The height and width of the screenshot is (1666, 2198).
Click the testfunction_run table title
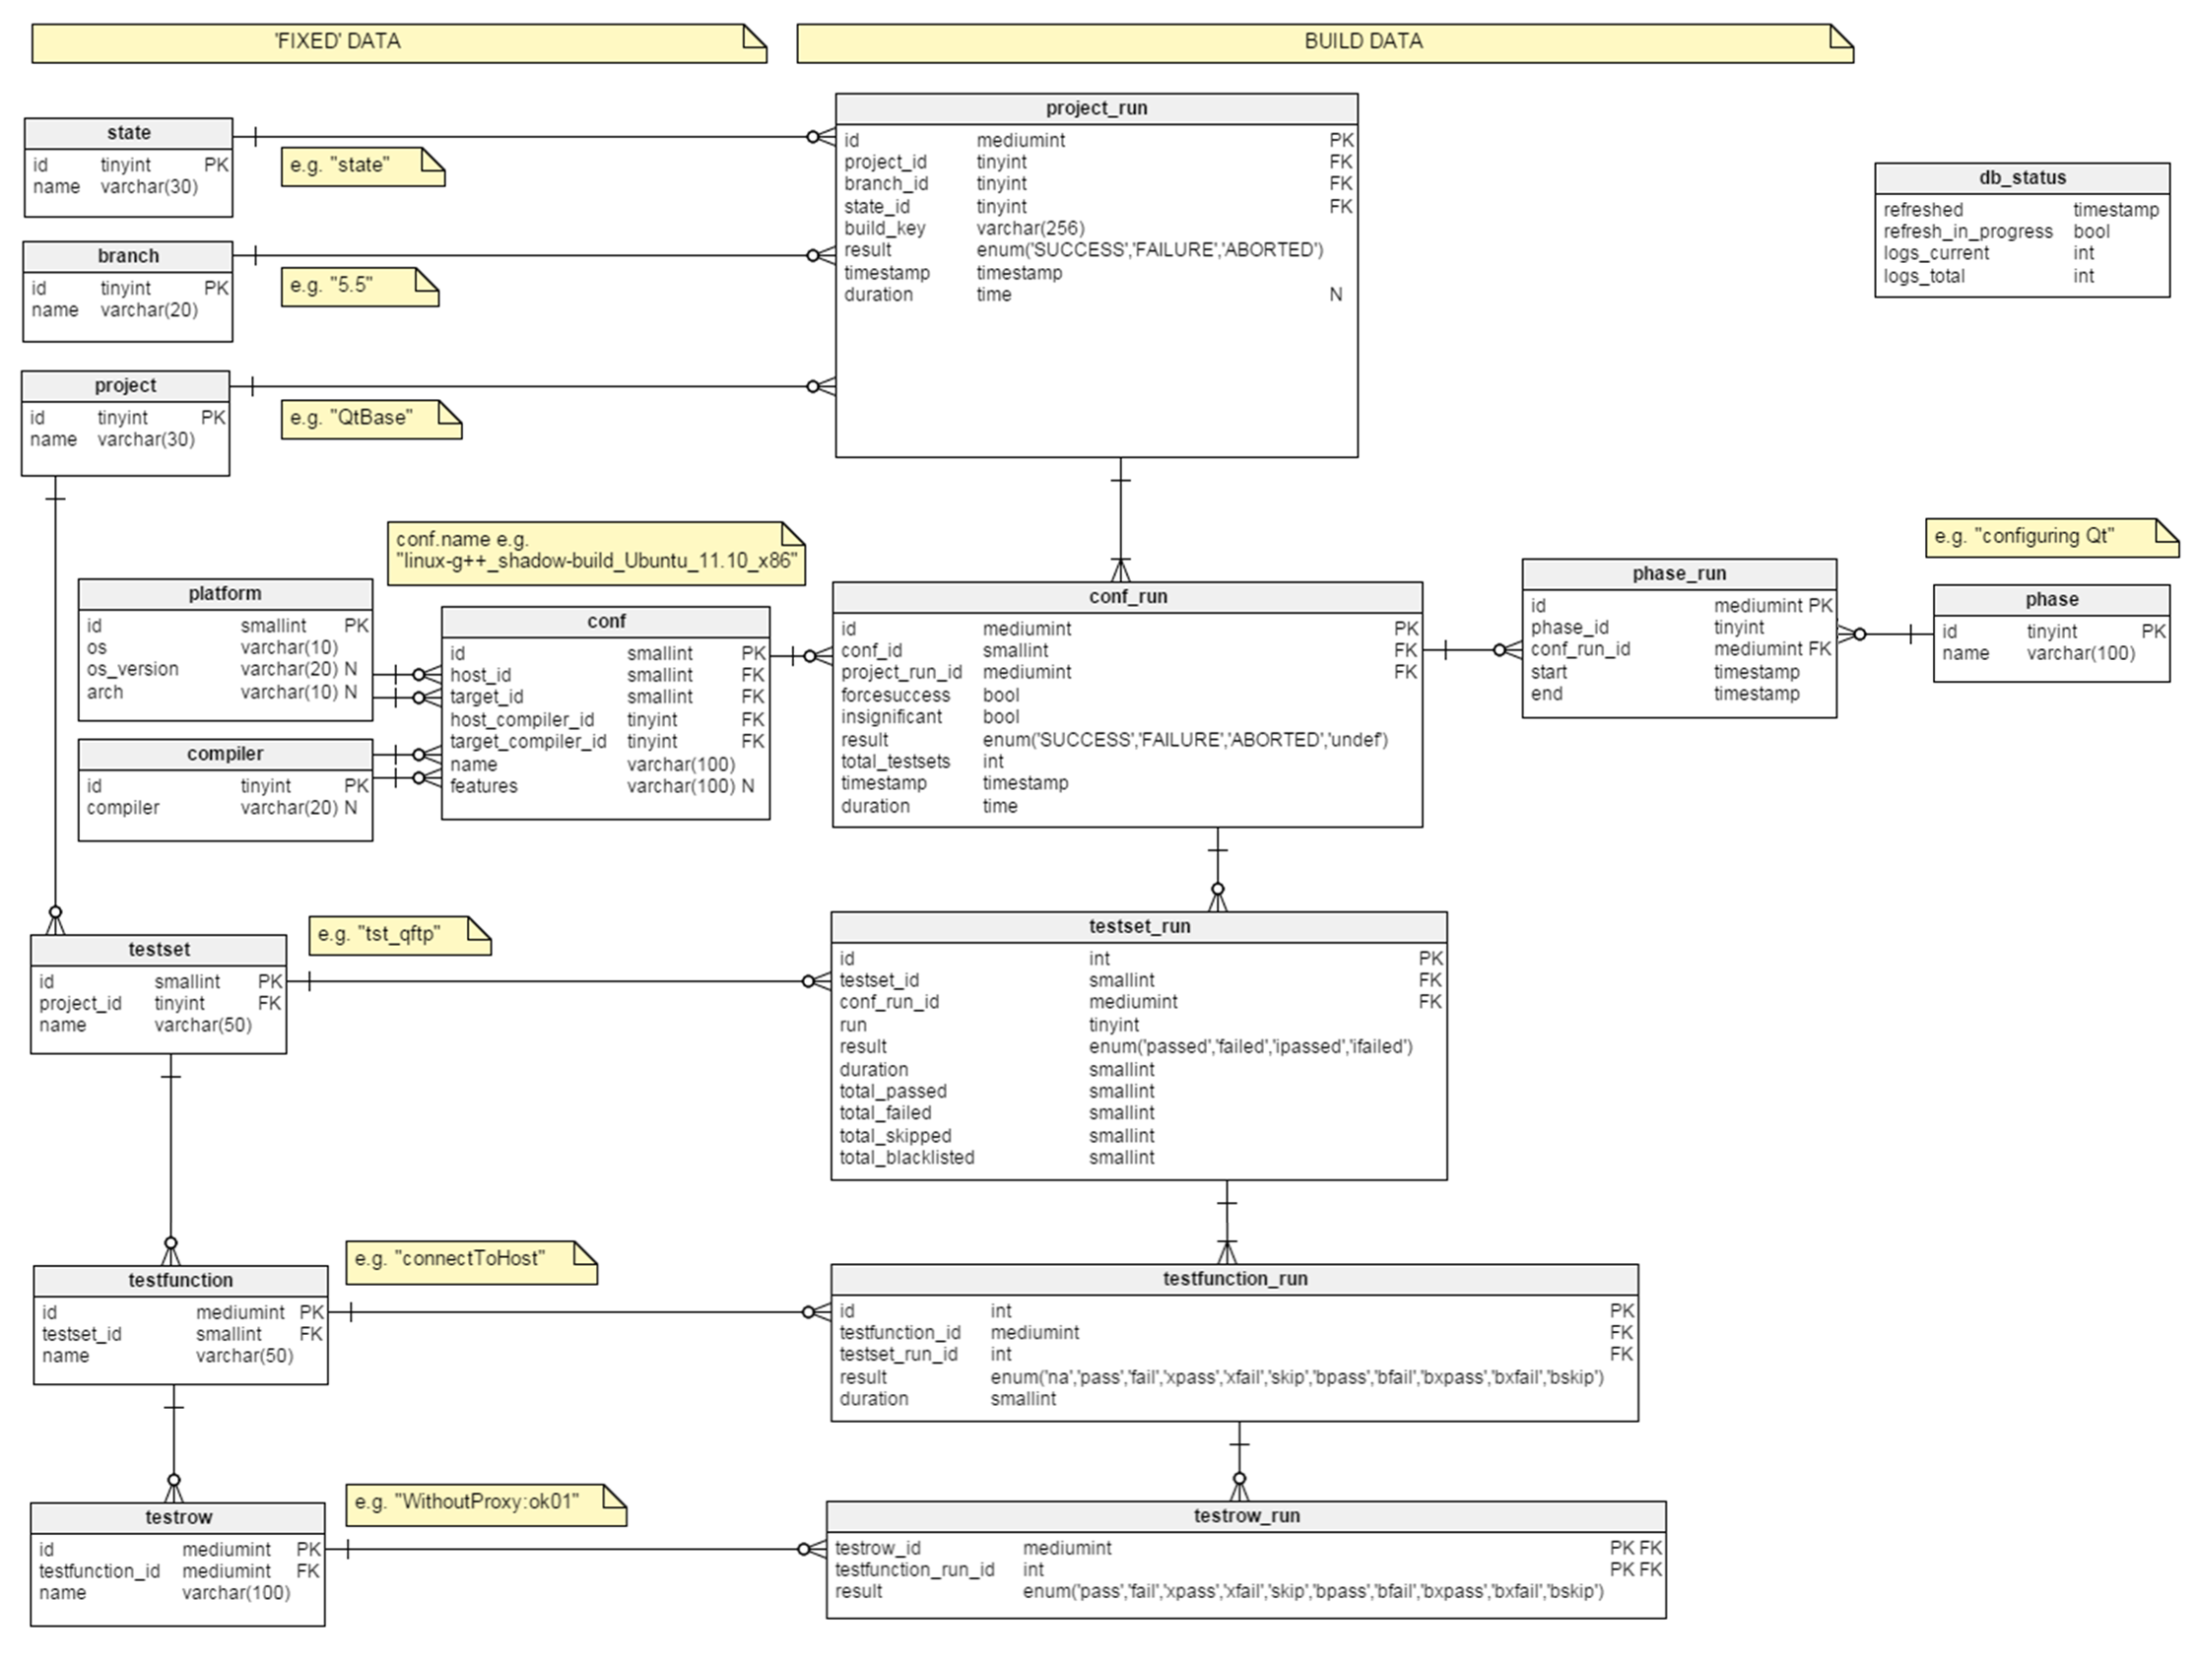point(1234,1279)
